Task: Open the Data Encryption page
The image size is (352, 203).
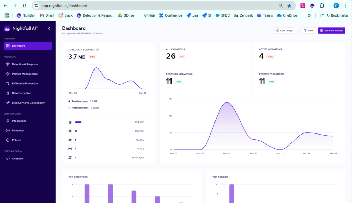Action: (21, 93)
